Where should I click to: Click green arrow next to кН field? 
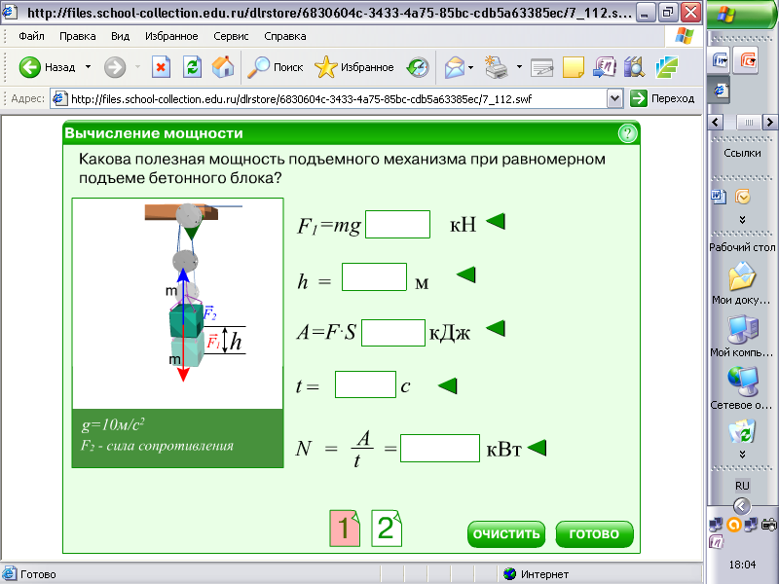point(496,221)
